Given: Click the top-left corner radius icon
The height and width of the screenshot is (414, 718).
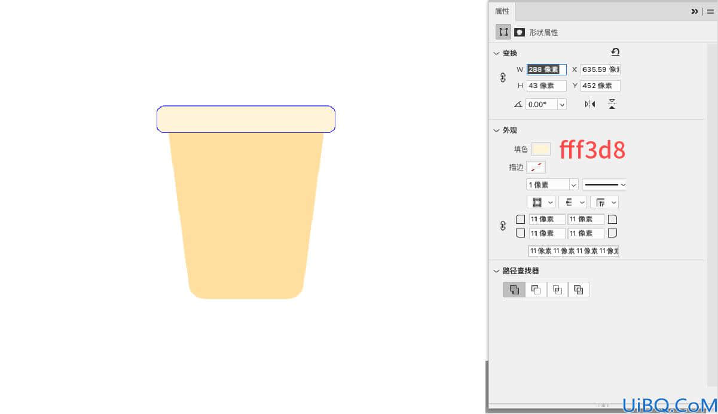Looking at the screenshot, I should pos(520,219).
